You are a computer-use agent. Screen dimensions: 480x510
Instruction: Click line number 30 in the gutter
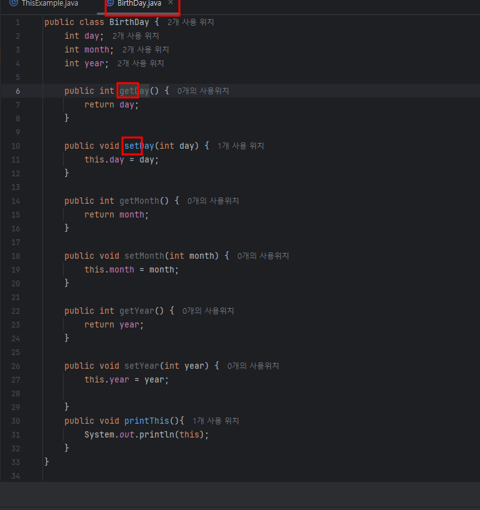[x=16, y=421]
